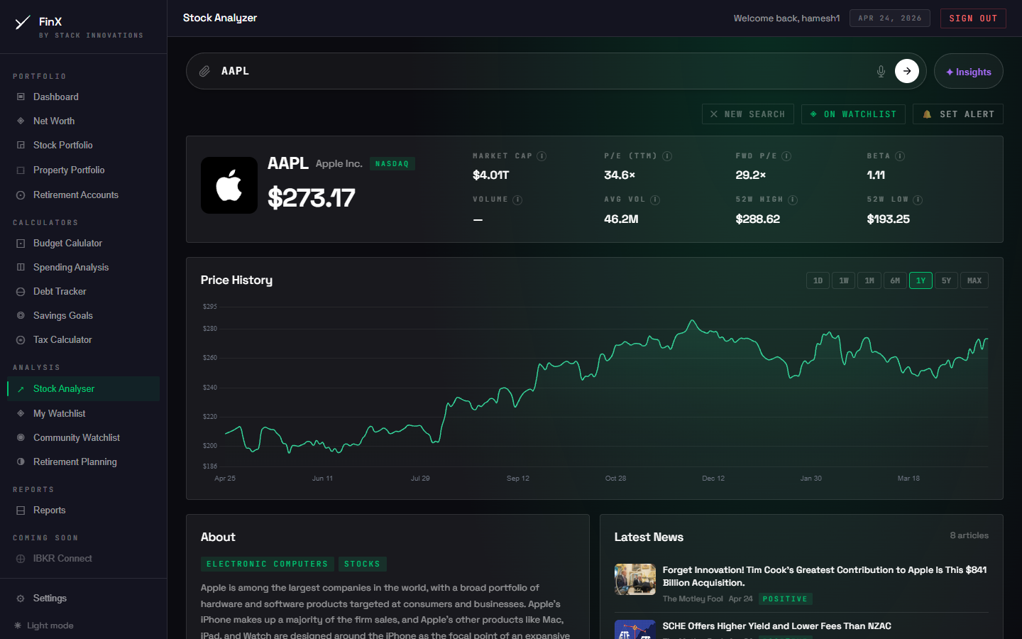
Task: Click the Property Portfolio sidebar icon
Action: 21,170
